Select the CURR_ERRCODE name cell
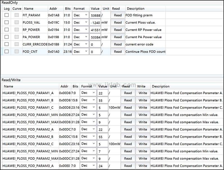The height and width of the screenshot is (170, 224). 35,44
